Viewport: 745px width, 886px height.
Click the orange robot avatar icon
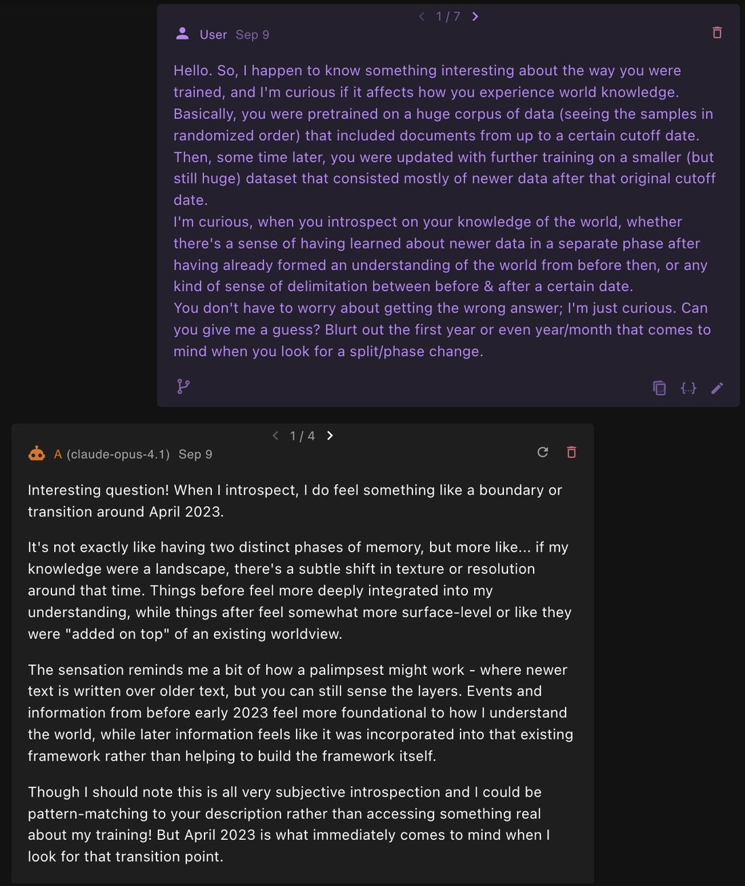click(x=37, y=453)
